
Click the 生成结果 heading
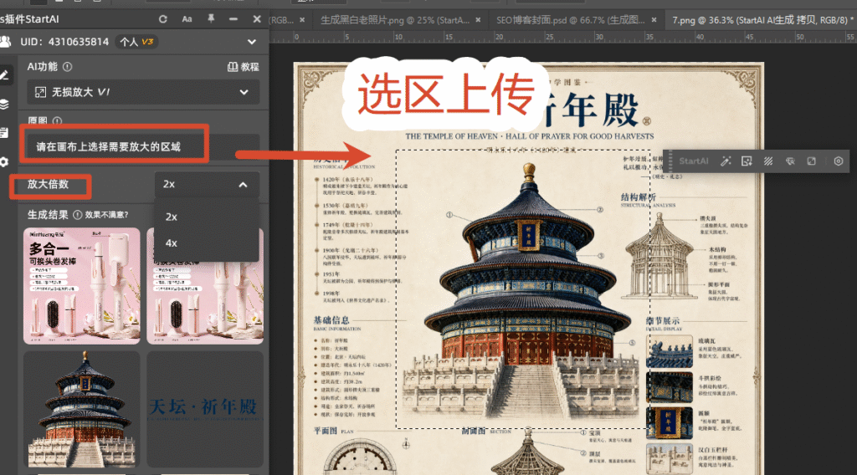(48, 215)
